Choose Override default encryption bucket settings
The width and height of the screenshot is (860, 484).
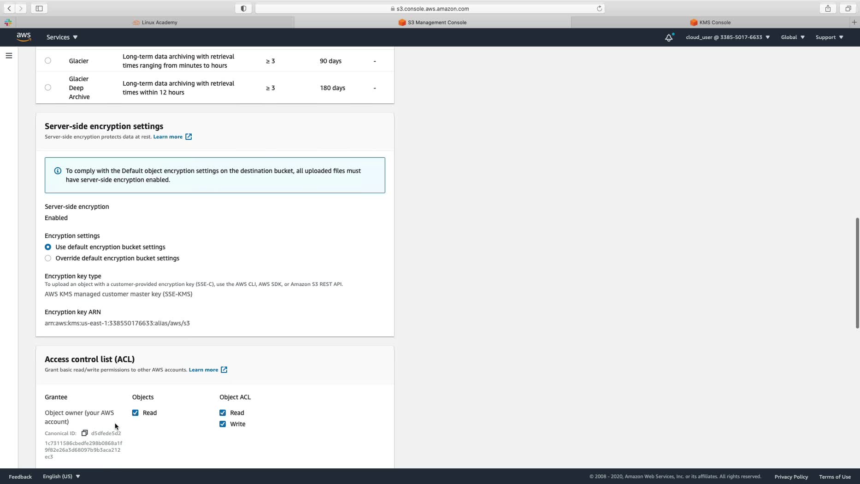tap(48, 258)
